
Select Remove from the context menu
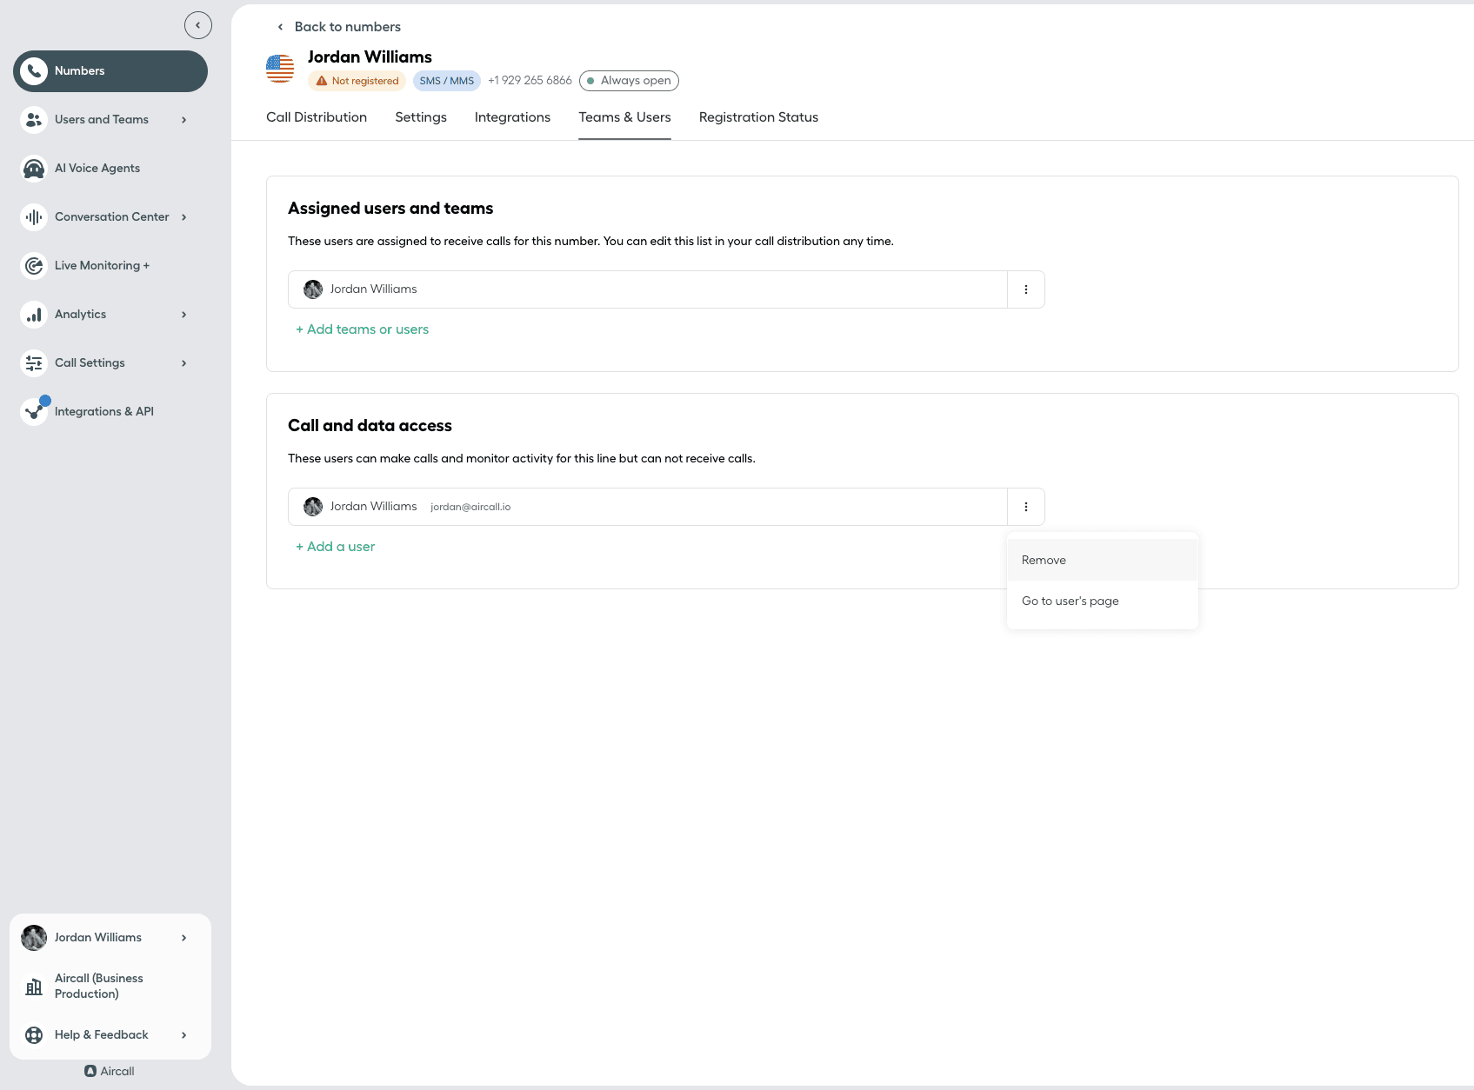pyautogui.click(x=1044, y=561)
